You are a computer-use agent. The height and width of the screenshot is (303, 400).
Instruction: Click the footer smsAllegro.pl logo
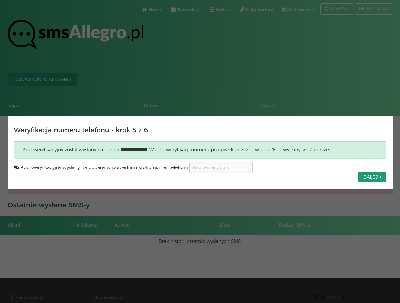coord(27,298)
